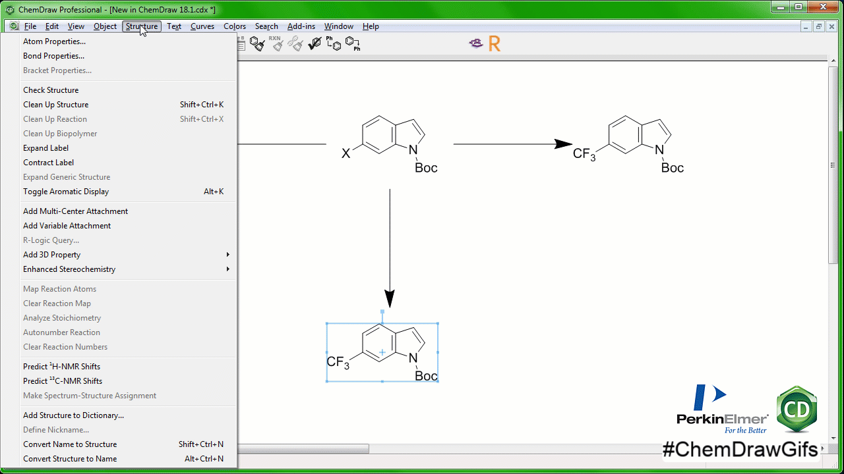Viewport: 844px width, 474px height.
Task: Restore down the inner document window
Action: [818, 26]
